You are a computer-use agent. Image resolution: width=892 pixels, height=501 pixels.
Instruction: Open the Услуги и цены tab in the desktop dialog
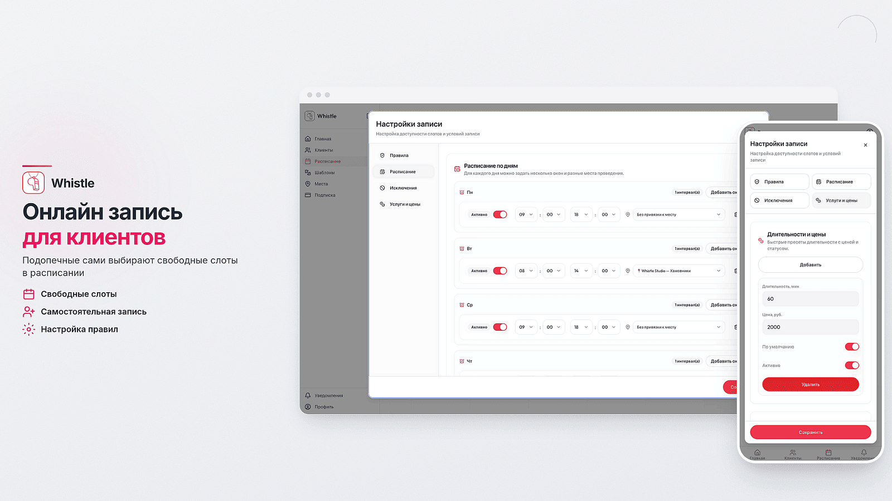[404, 204]
